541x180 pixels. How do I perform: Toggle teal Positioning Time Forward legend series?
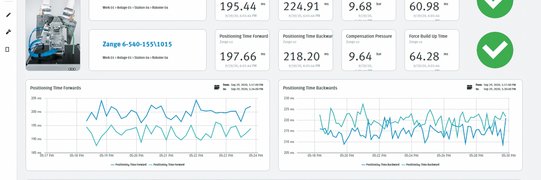coord(167,165)
